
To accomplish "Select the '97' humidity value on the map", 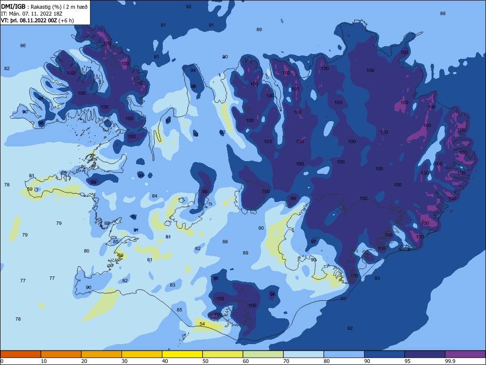I will click(x=313, y=241).
